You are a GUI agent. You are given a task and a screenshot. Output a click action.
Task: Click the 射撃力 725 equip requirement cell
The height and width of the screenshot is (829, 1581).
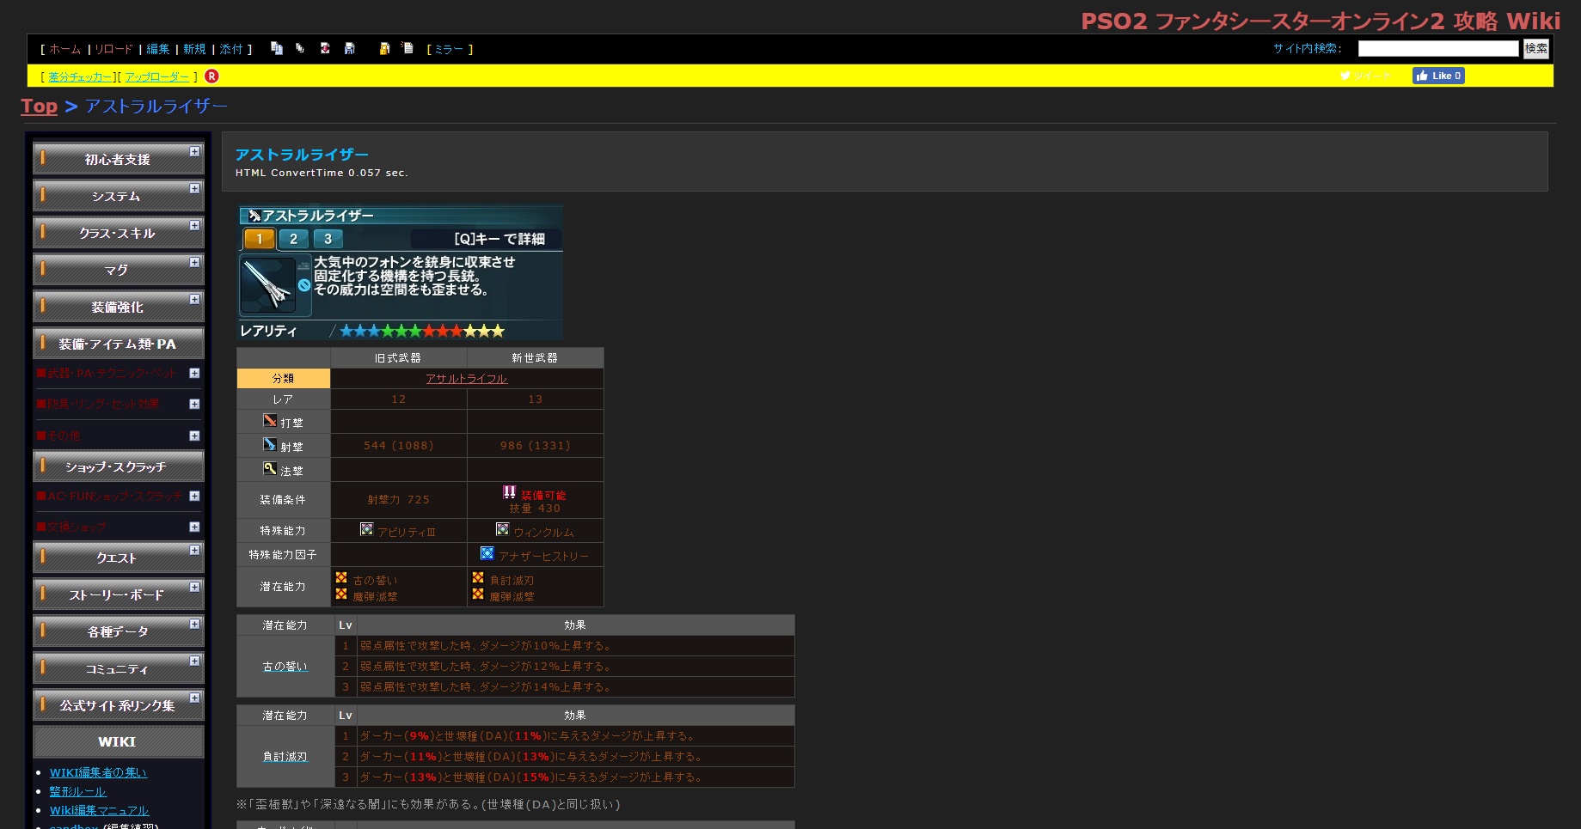point(399,499)
